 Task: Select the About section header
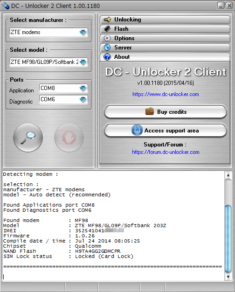(165, 57)
